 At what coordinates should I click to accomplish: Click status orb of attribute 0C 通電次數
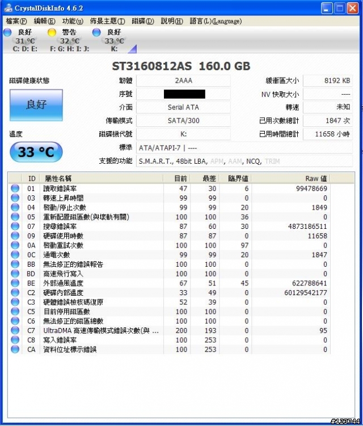coord(15,254)
